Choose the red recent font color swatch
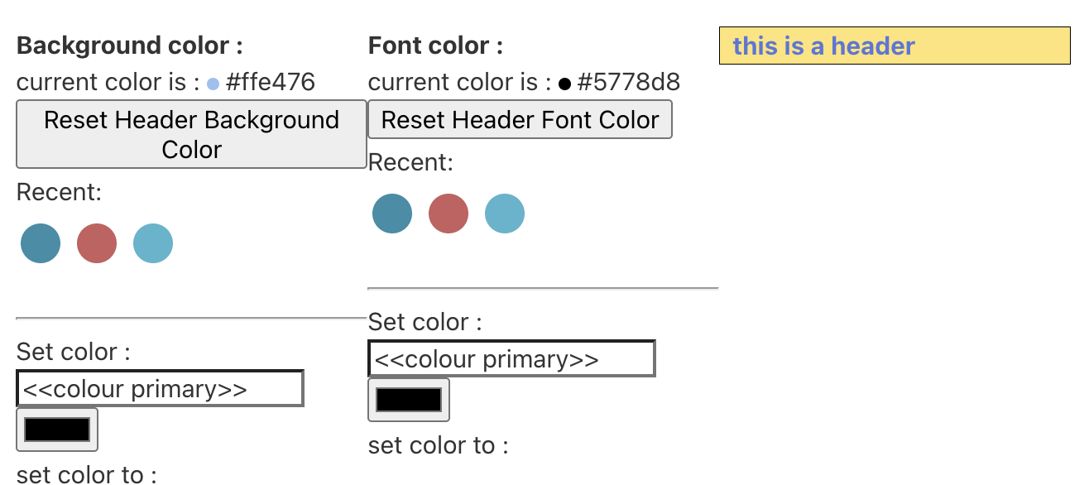This screenshot has width=1089, height=485. click(x=449, y=214)
